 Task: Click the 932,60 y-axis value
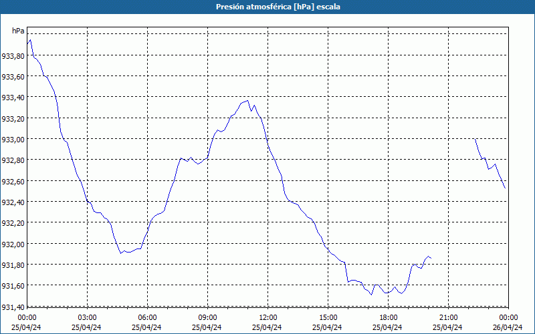pyautogui.click(x=13, y=181)
